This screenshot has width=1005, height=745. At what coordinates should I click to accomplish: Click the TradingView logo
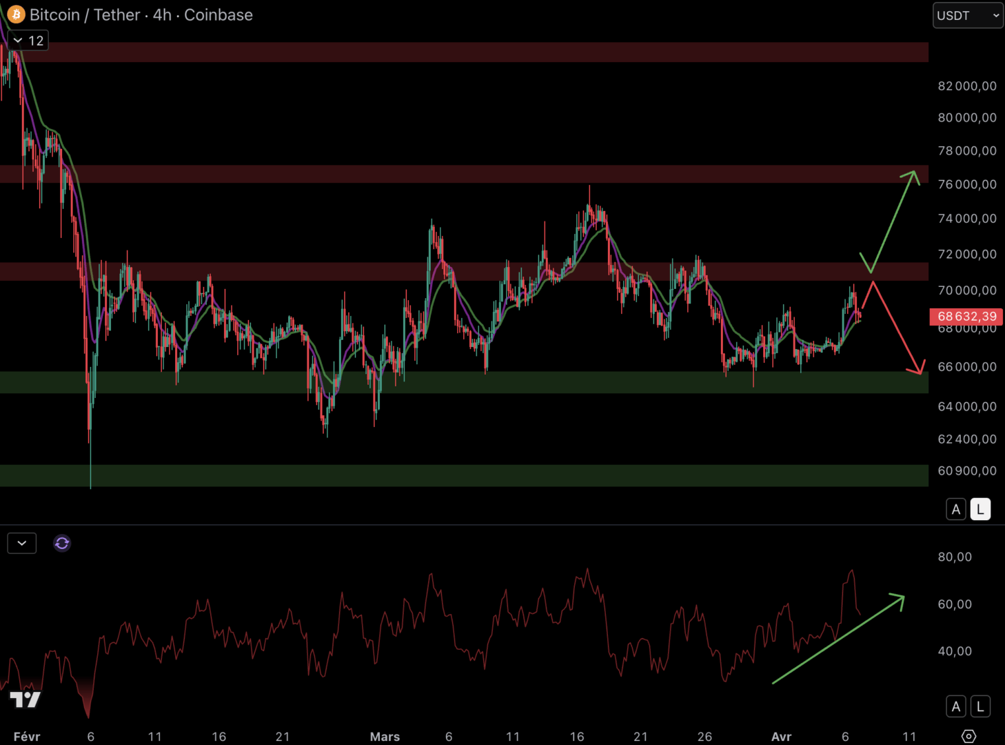point(26,700)
